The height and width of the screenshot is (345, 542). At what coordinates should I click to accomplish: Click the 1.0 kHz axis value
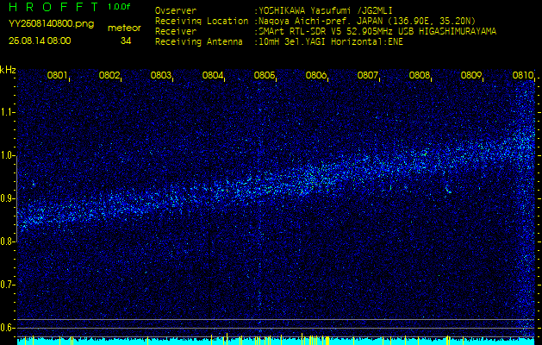click(x=6, y=156)
